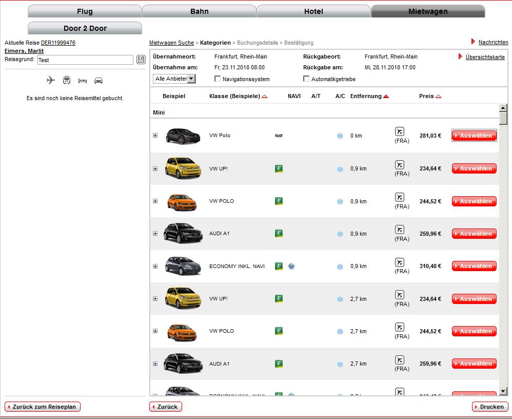Click the hotel bed icon in sidebar
This screenshot has width=512, height=419.
pos(83,81)
